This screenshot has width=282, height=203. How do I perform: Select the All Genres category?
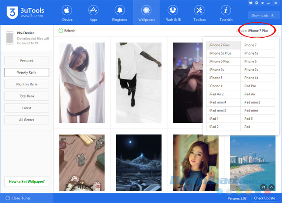[26, 120]
